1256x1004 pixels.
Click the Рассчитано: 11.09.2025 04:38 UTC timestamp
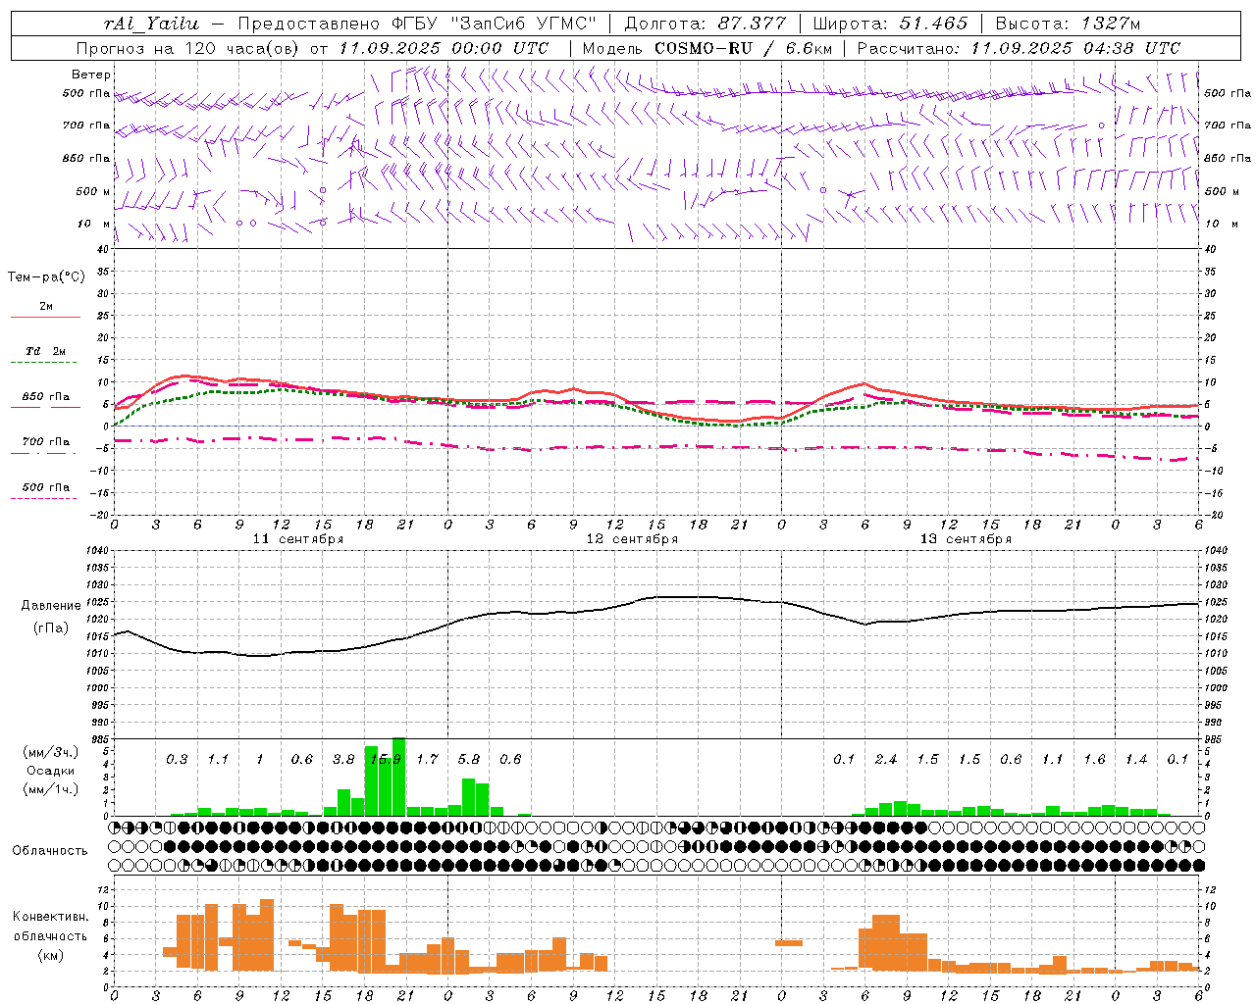tap(1019, 48)
